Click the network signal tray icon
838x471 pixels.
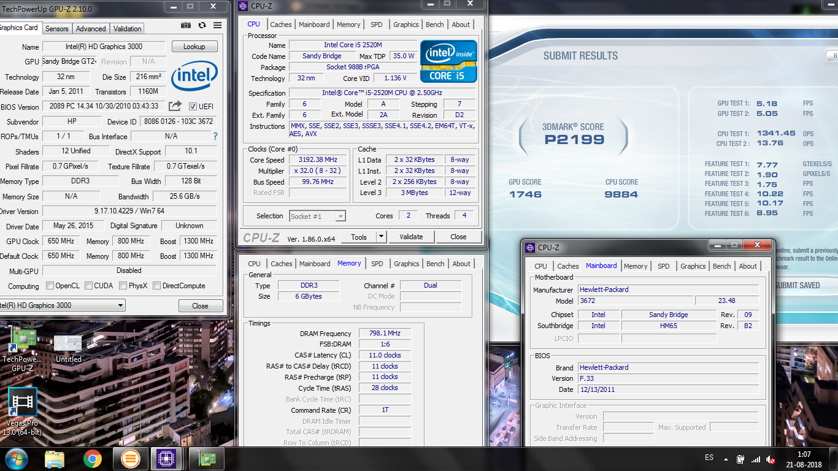(x=756, y=459)
